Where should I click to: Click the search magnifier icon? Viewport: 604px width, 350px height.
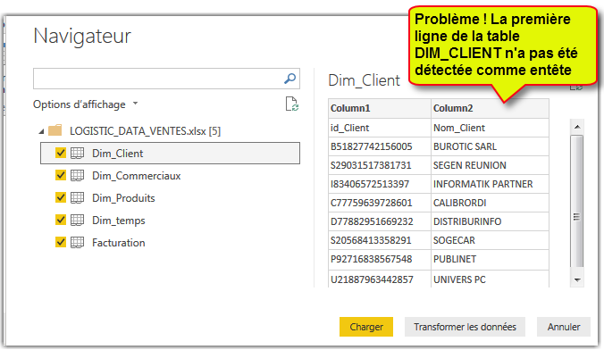pyautogui.click(x=290, y=79)
